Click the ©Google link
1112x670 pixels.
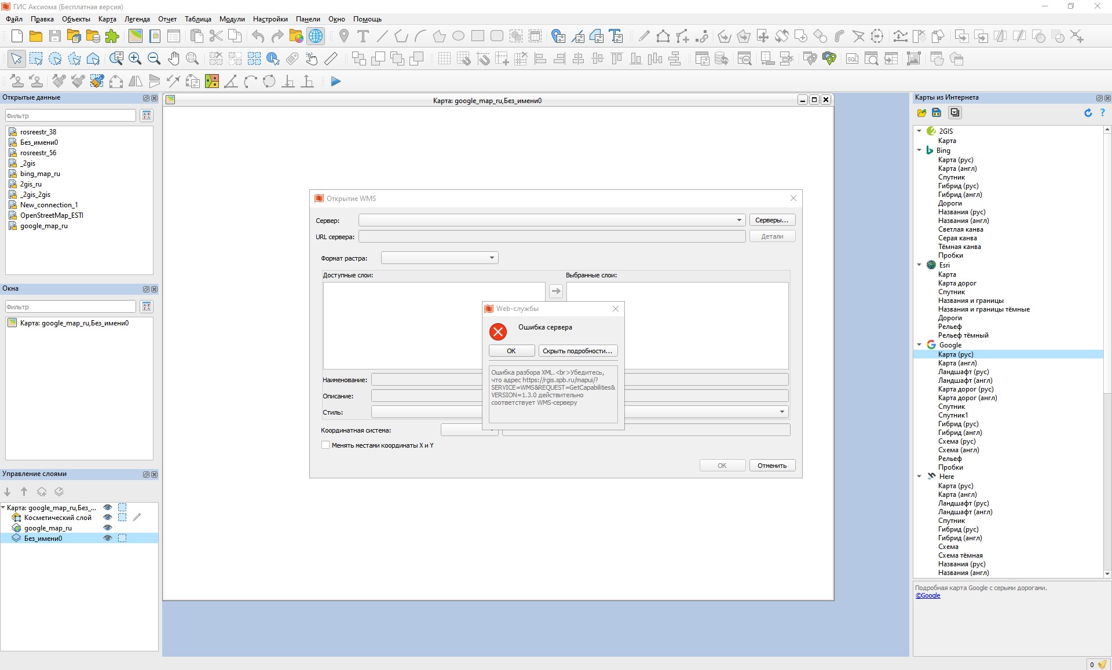pyautogui.click(x=928, y=595)
